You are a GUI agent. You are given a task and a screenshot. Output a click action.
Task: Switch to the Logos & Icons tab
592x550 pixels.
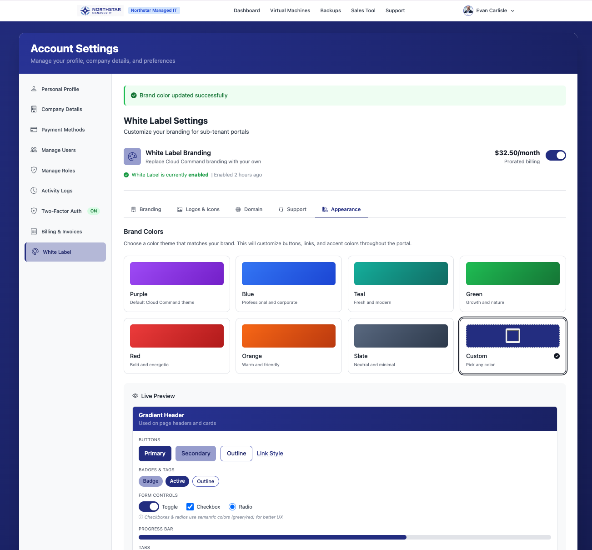[198, 209]
